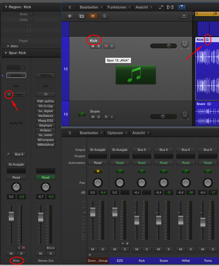
Task: Open Output St-Ausgab on Drum Group strip
Action: (x=98, y=150)
